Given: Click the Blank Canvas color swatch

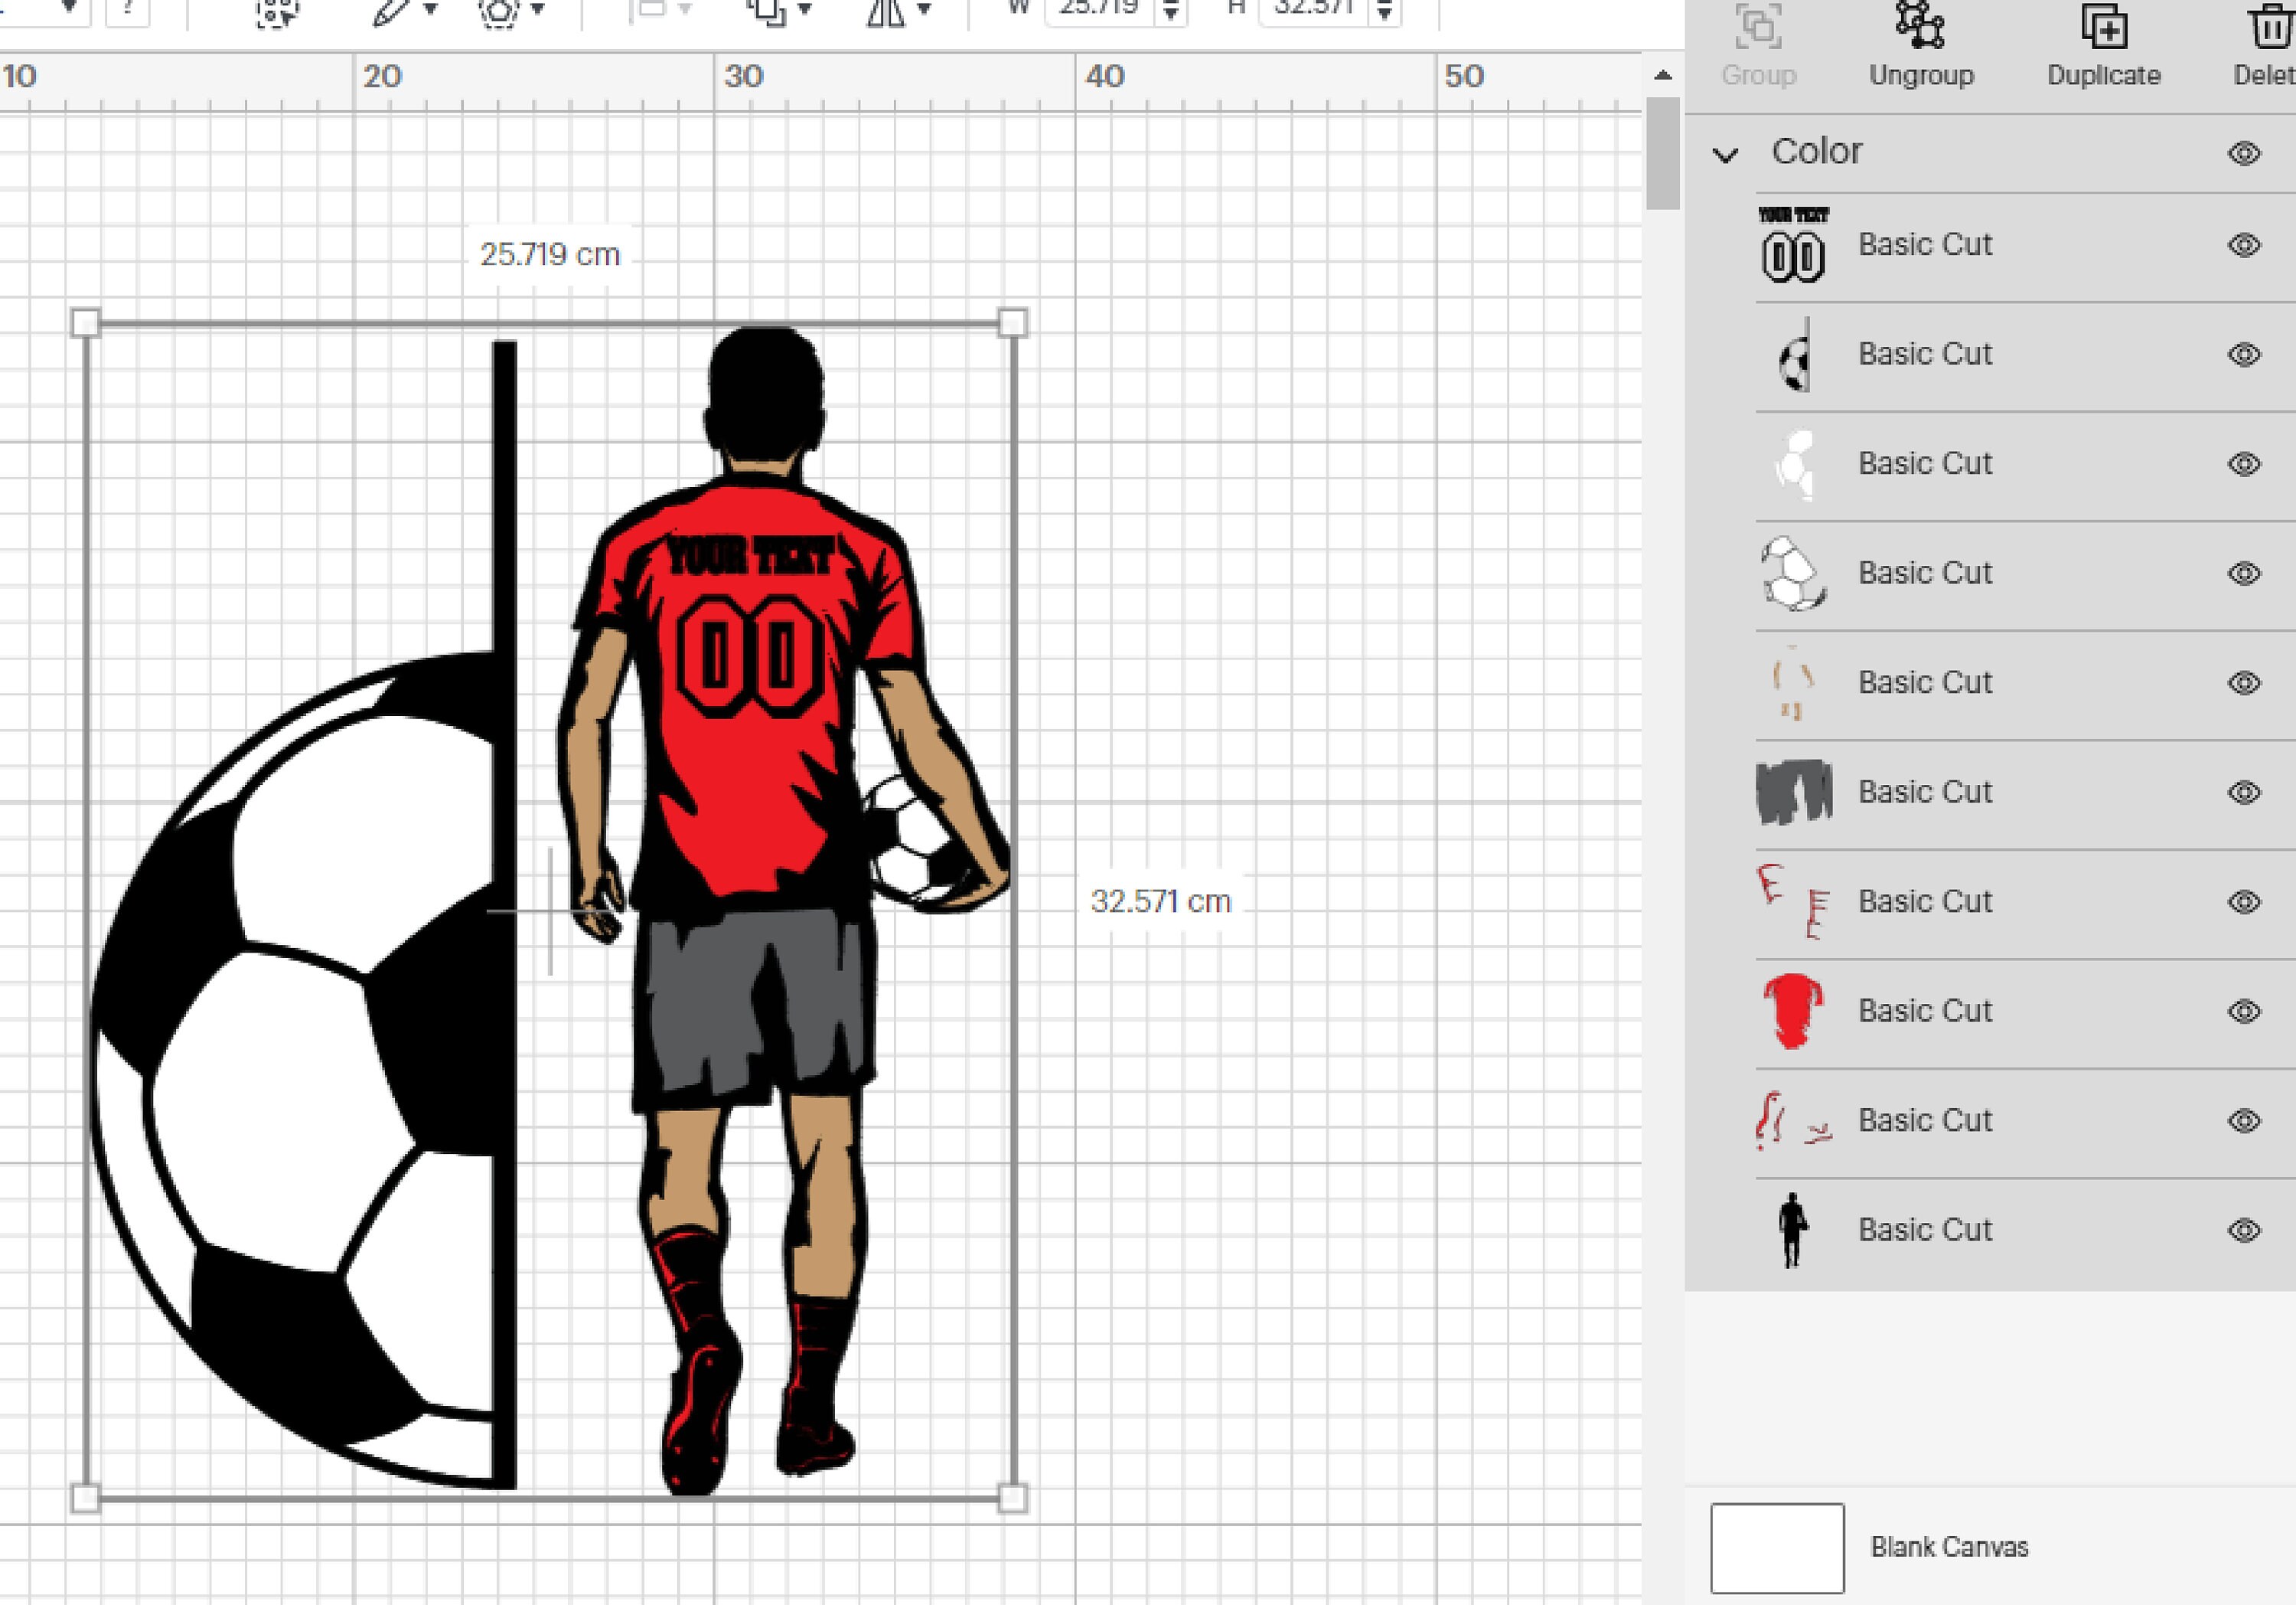Looking at the screenshot, I should click(1777, 1546).
